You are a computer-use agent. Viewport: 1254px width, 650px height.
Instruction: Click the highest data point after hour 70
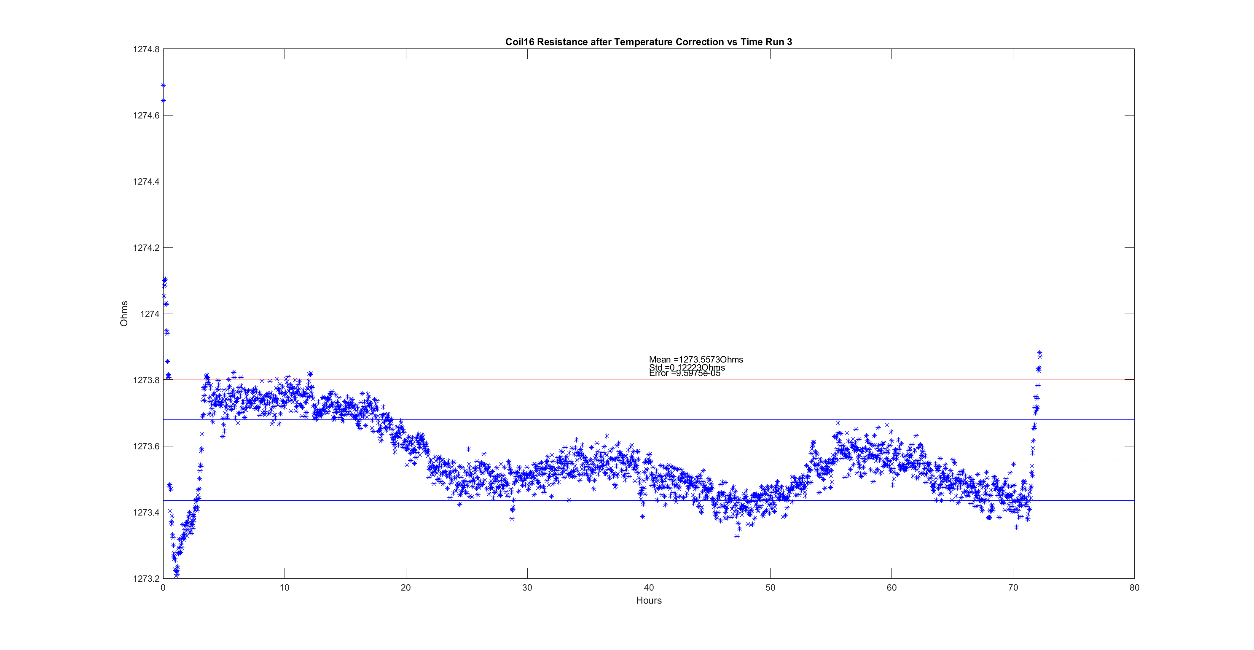1039,352
